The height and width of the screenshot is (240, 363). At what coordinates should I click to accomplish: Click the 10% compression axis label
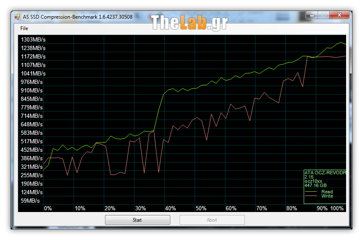[80, 208]
